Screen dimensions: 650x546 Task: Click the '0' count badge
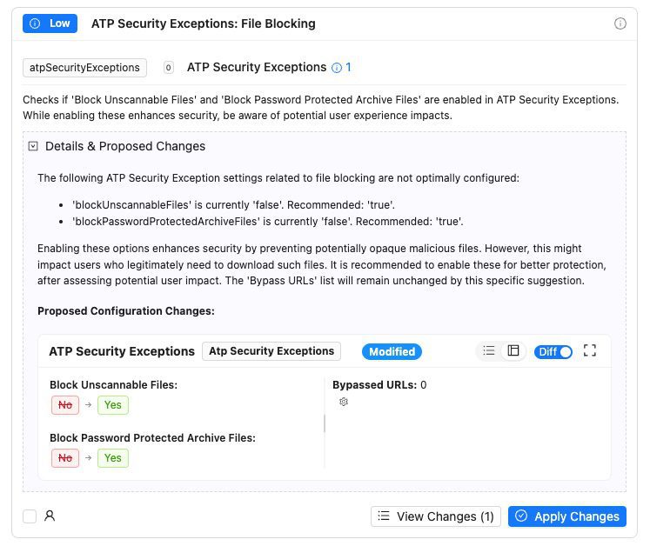coord(168,68)
